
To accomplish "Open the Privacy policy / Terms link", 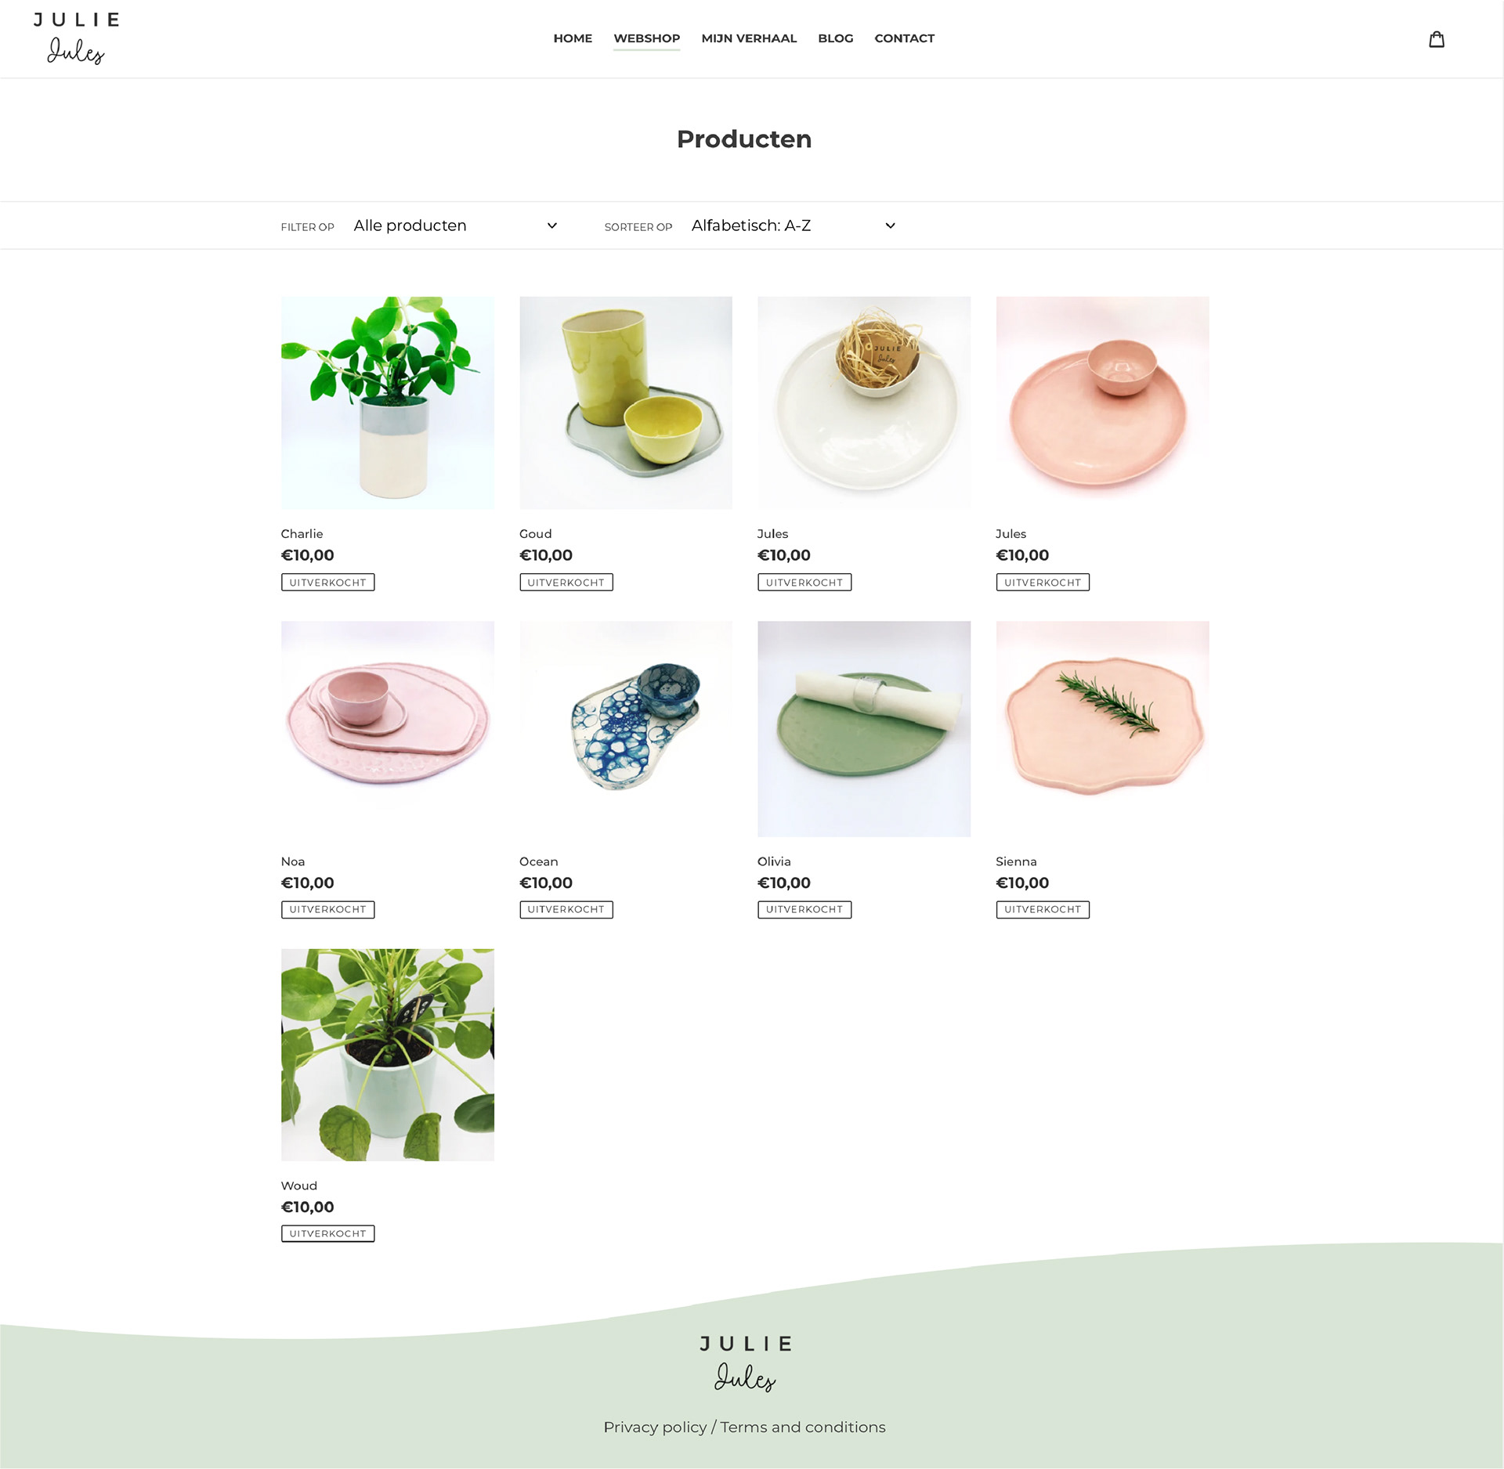I will [x=744, y=1427].
